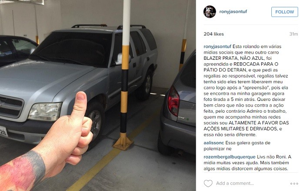
Task: Click the comment text 'Essa galera gosta de'
Action: click(248, 143)
